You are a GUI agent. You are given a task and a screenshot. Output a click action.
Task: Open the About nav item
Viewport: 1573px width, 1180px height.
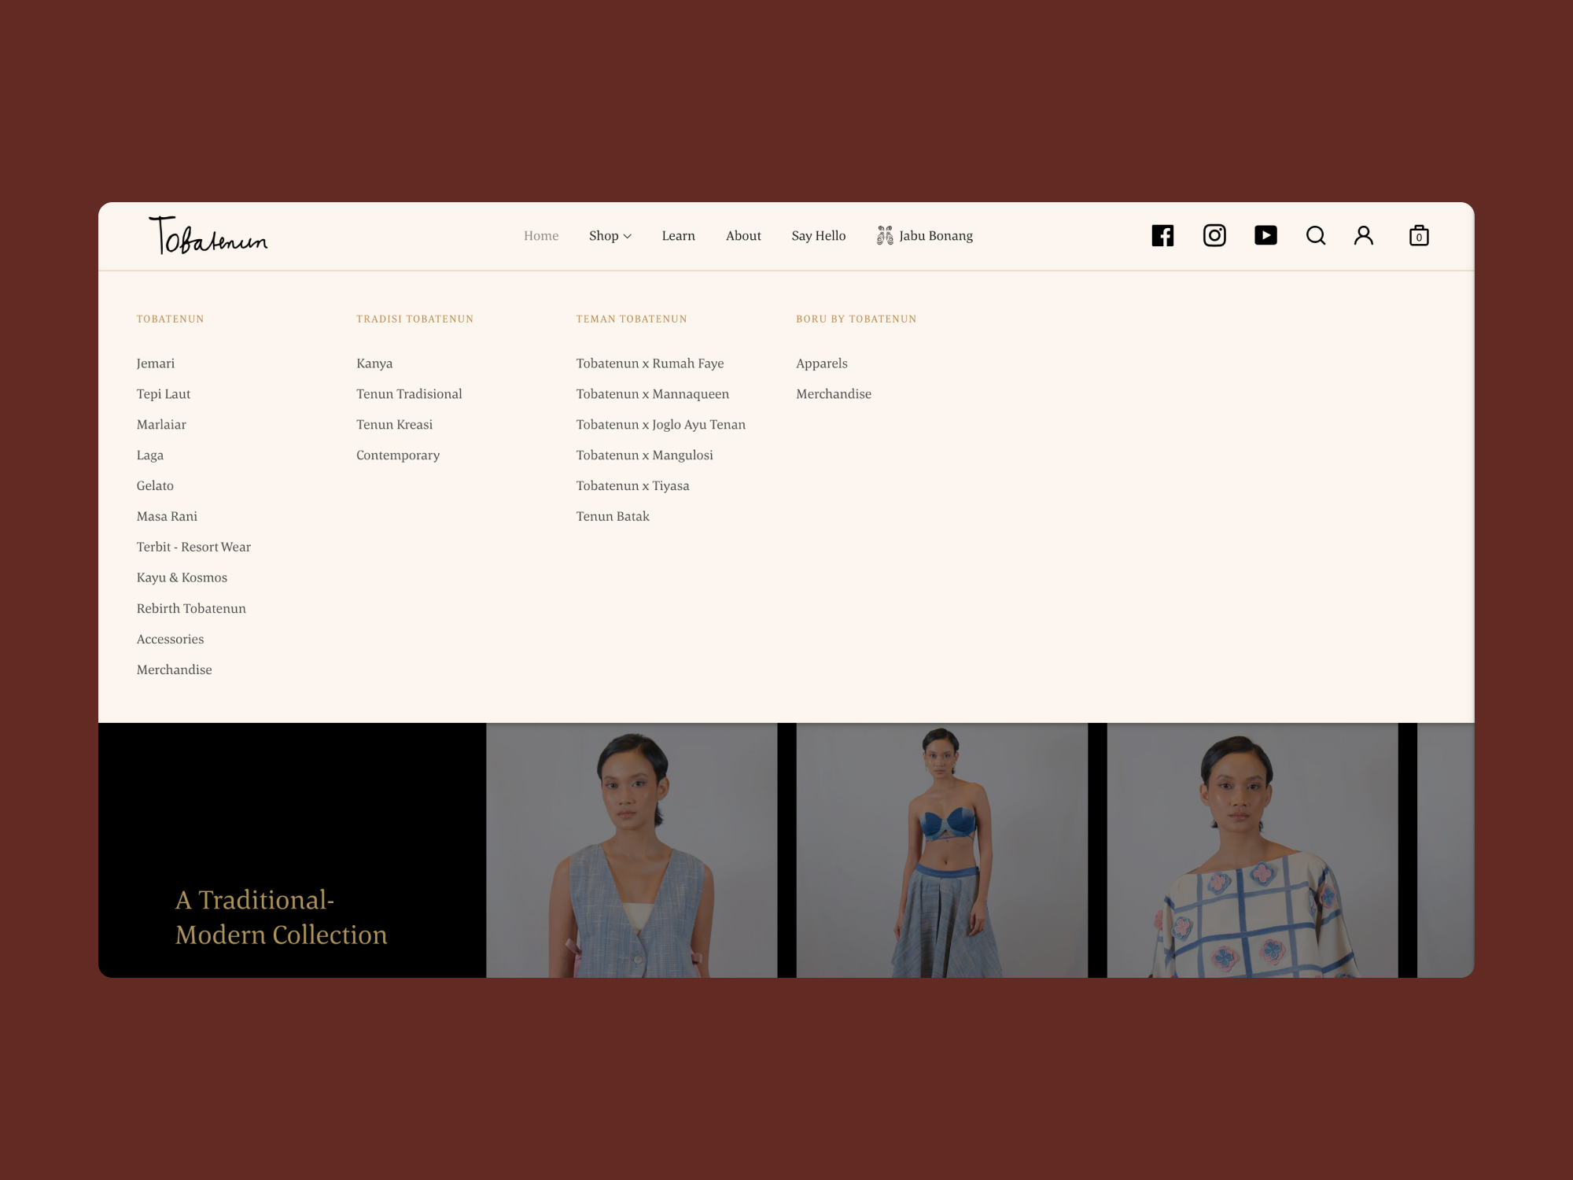743,235
